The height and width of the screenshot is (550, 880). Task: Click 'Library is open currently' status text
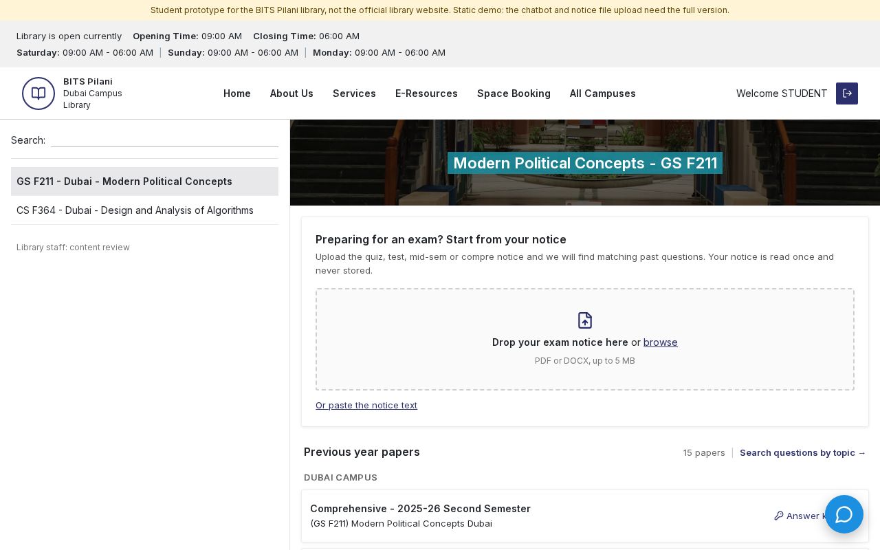(x=69, y=36)
